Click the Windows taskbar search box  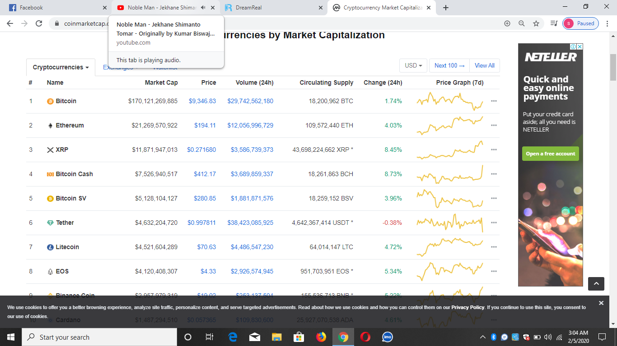pyautogui.click(x=99, y=337)
